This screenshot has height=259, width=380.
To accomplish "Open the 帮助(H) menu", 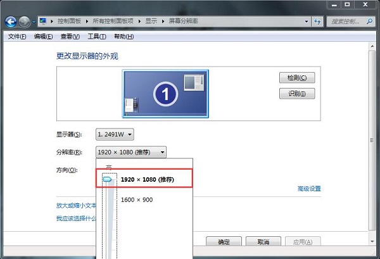I will point(123,37).
